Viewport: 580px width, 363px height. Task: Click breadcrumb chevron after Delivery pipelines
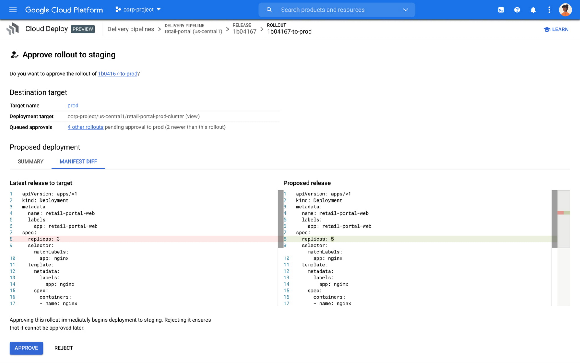click(x=159, y=29)
